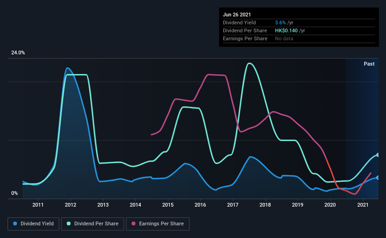Click the 2015 x-axis label

click(168, 205)
